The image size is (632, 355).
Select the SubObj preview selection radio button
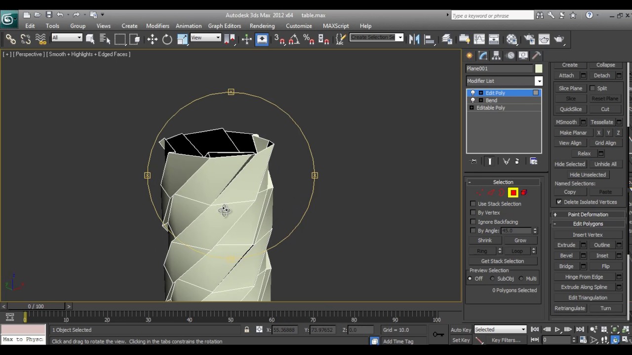click(x=492, y=279)
